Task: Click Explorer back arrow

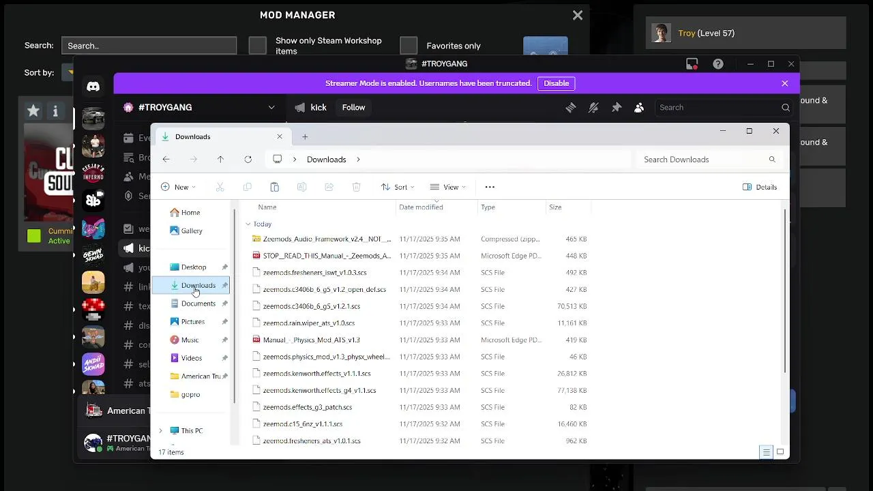Action: [x=166, y=159]
